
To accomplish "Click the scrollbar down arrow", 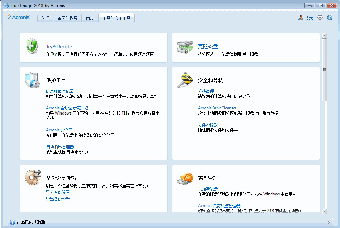I will pyautogui.click(x=324, y=212).
